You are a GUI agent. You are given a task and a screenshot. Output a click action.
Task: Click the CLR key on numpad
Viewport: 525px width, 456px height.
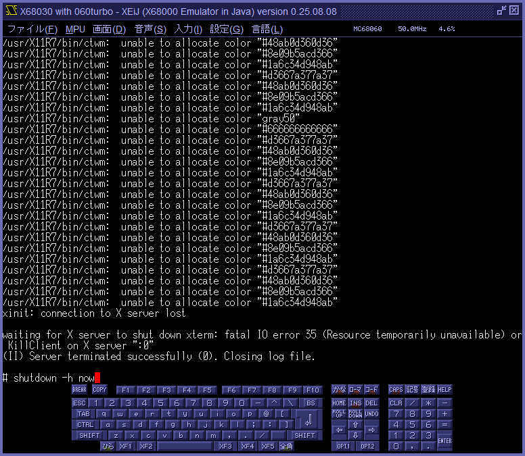pos(396,403)
